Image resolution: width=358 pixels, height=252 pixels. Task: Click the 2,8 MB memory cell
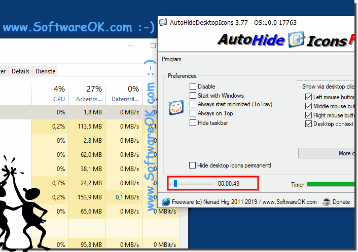(x=87, y=141)
